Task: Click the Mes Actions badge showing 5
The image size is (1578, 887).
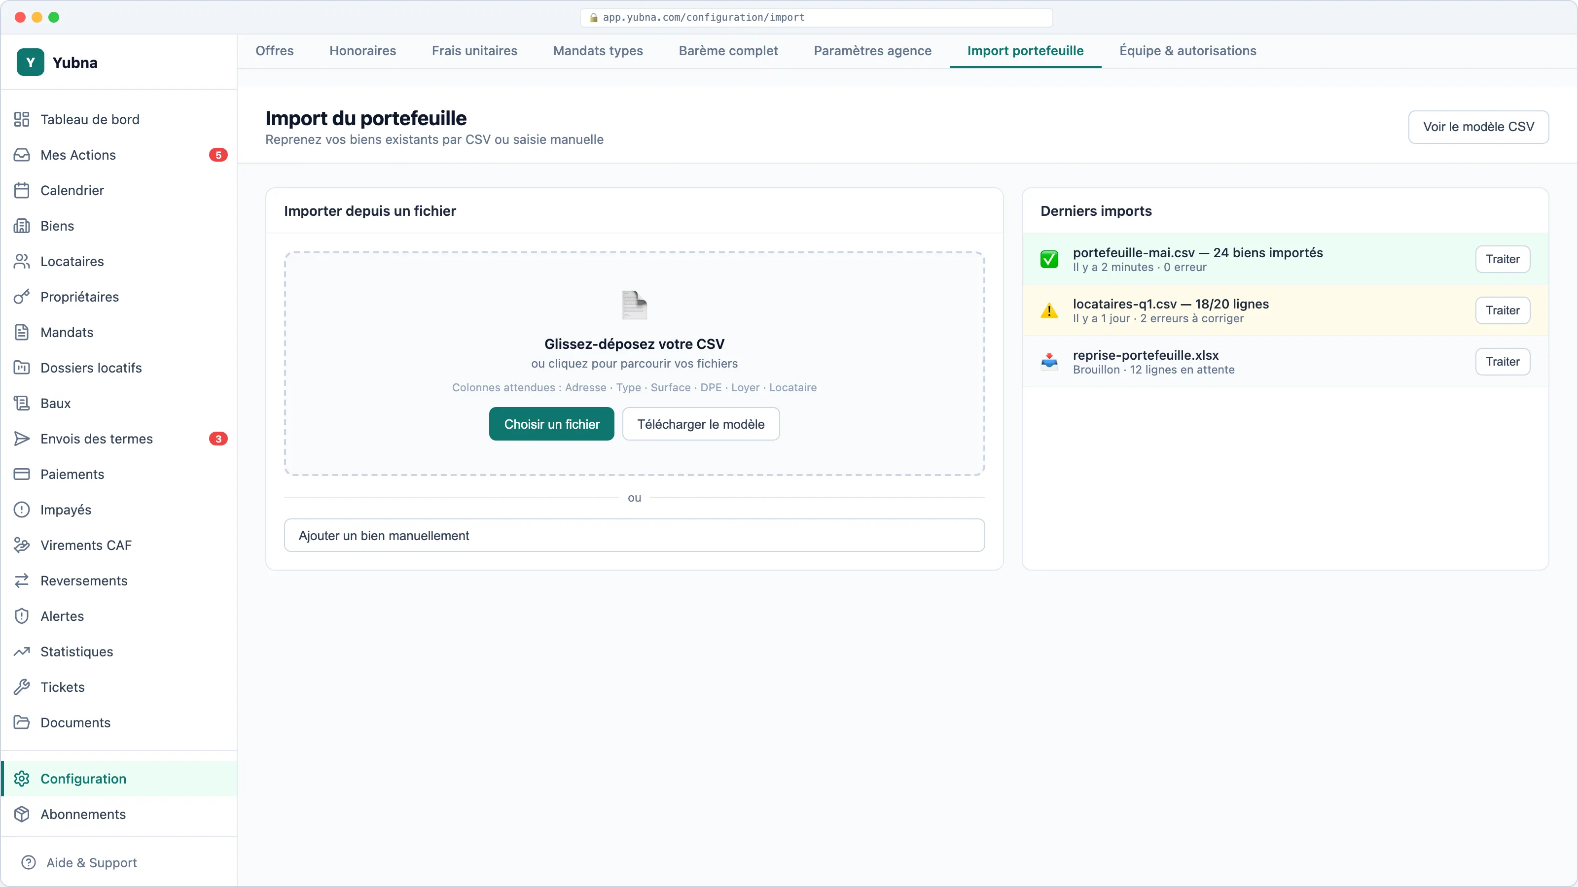Action: (218, 155)
